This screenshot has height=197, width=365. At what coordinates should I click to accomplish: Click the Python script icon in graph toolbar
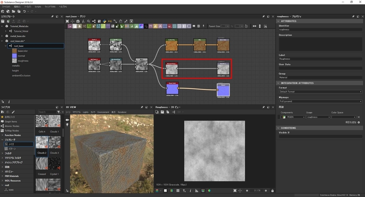pyautogui.click(x=104, y=21)
